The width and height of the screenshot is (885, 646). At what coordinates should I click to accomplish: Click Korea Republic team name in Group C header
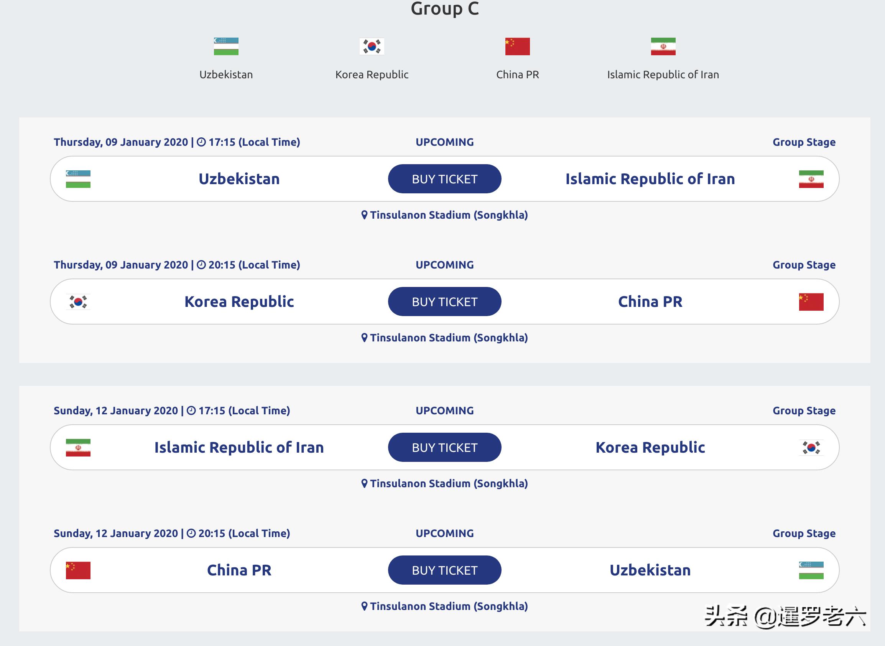(372, 75)
